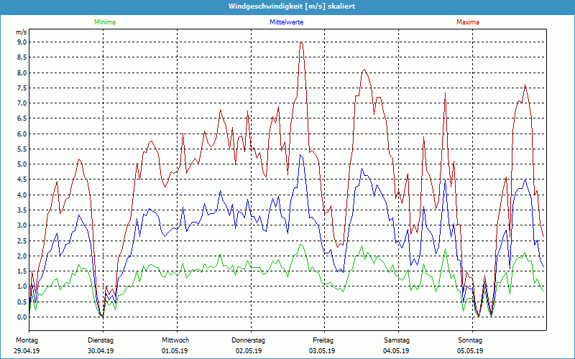Click the 30.04.19 date label

(x=101, y=351)
